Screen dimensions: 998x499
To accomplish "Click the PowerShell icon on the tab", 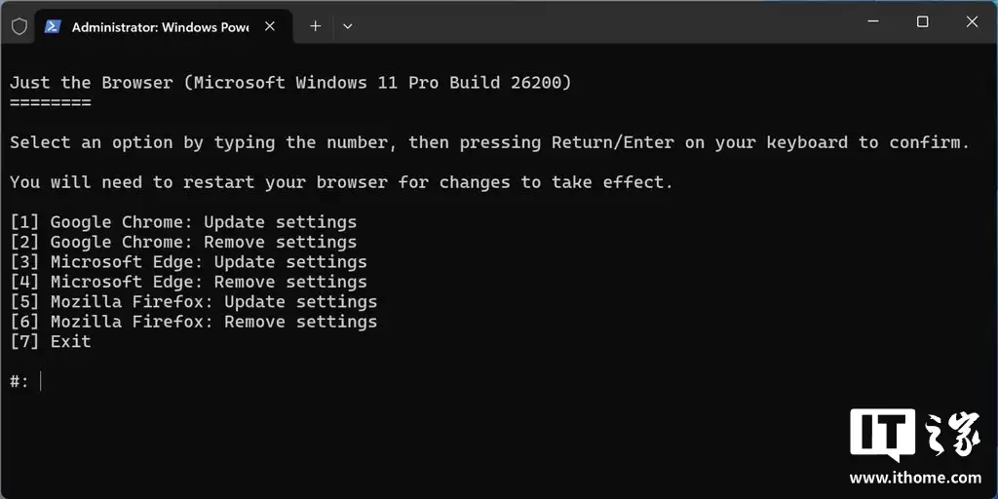I will click(54, 26).
